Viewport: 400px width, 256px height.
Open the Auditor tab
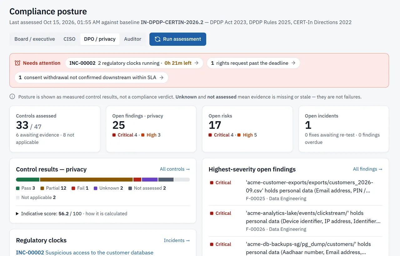(x=132, y=39)
